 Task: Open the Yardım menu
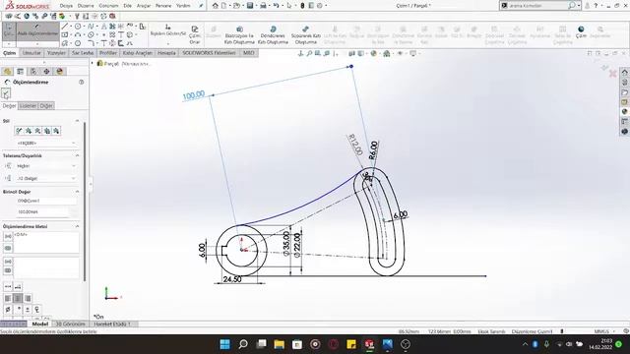[x=183, y=6]
